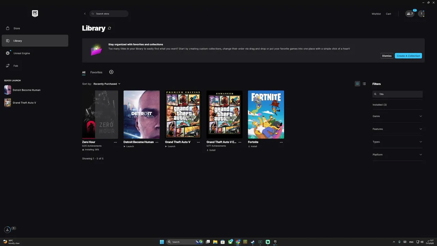Screen dimensions: 437x246
Task: Open the Store page from the sidebar
Action: tap(35, 28)
